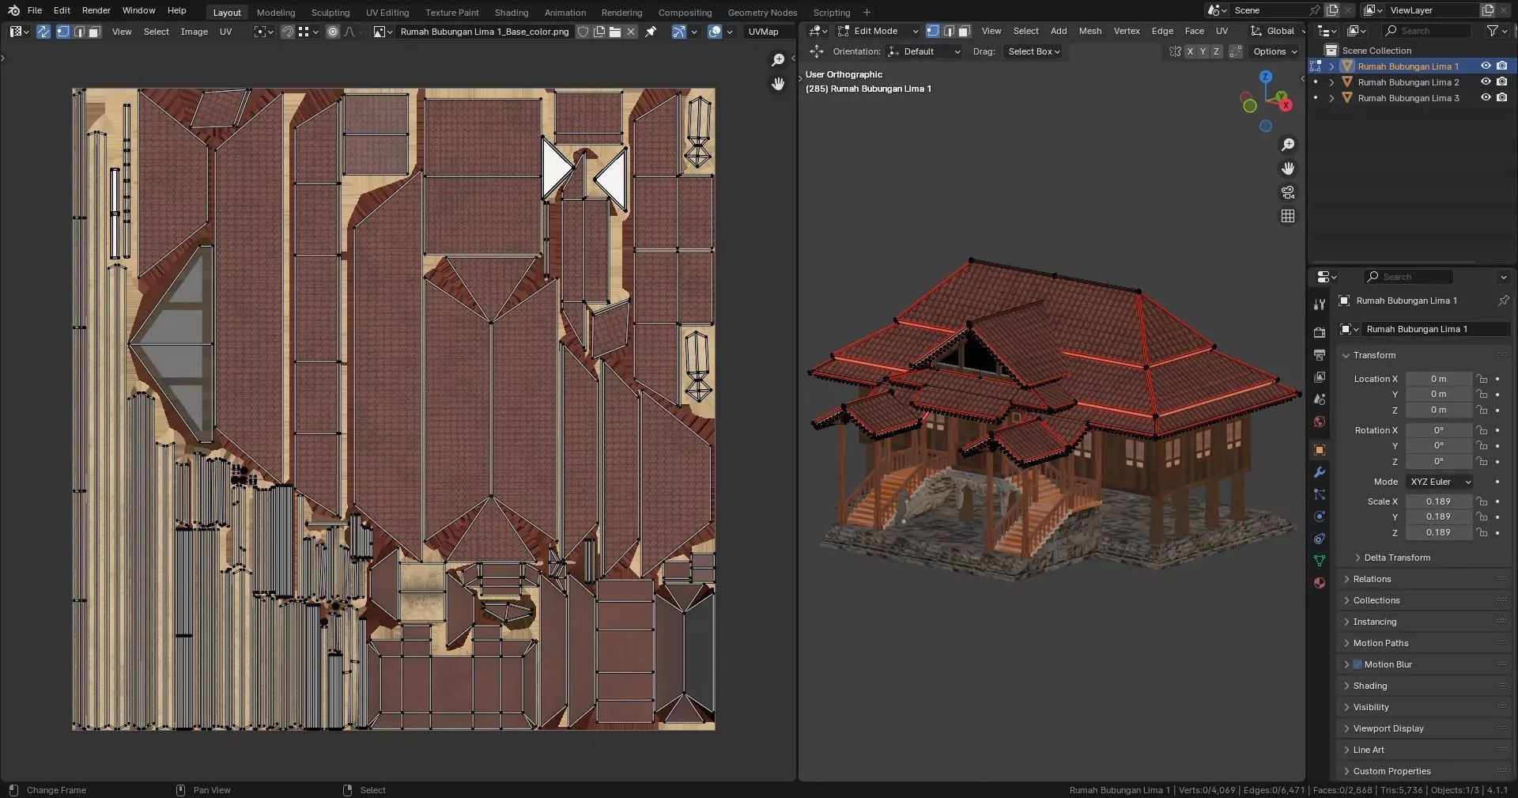Viewport: 1518px width, 798px height.
Task: Click the fake user shield icon
Action: pos(583,32)
